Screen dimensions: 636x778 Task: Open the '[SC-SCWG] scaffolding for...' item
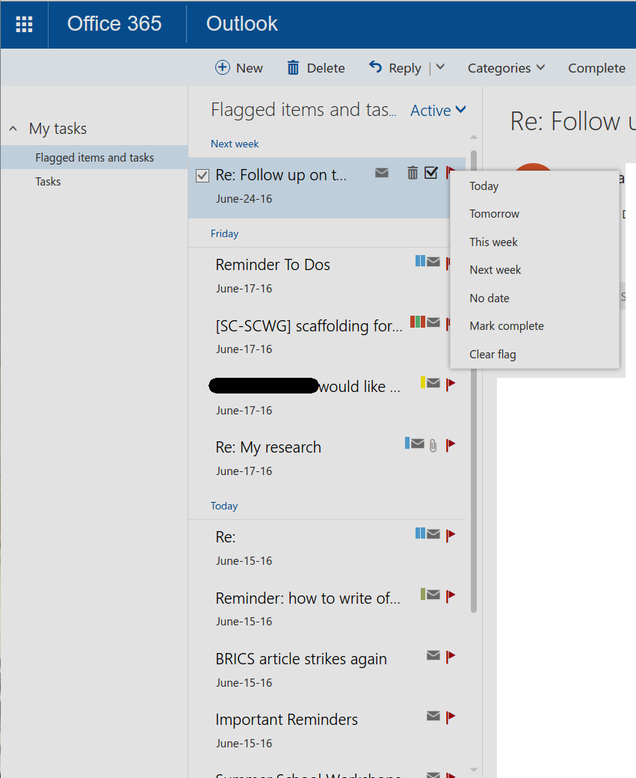[x=309, y=326]
